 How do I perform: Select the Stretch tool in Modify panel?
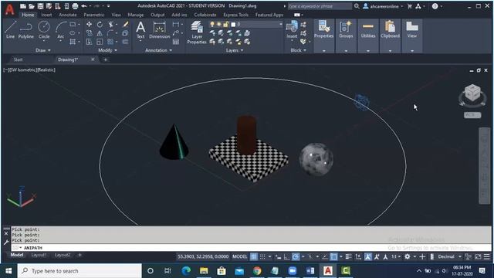tap(90, 42)
